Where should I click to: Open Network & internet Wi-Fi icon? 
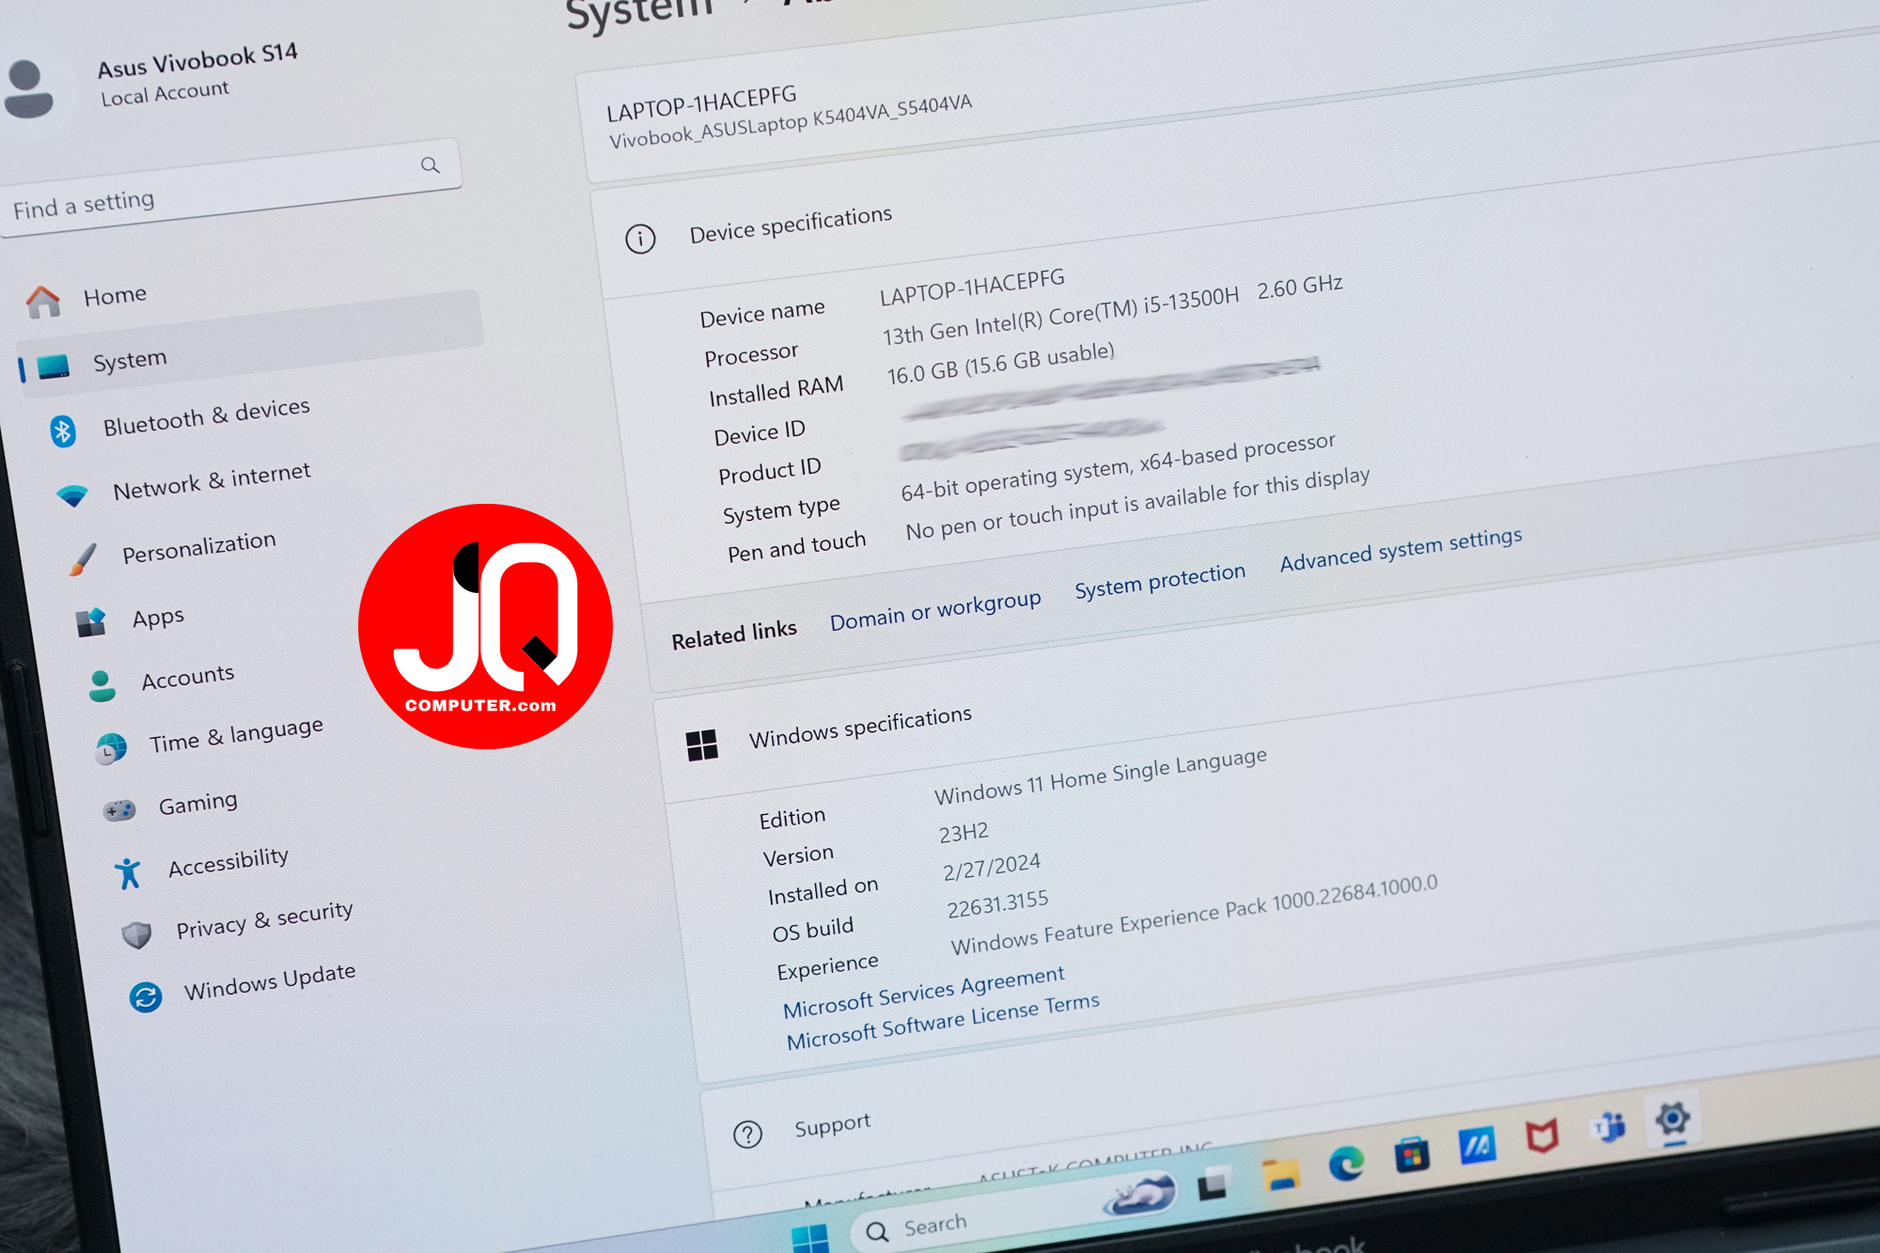click(x=72, y=495)
